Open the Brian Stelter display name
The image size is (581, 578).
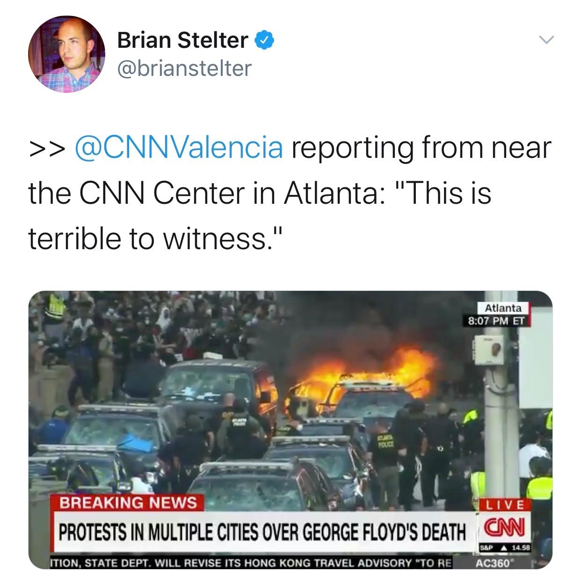pos(182,40)
